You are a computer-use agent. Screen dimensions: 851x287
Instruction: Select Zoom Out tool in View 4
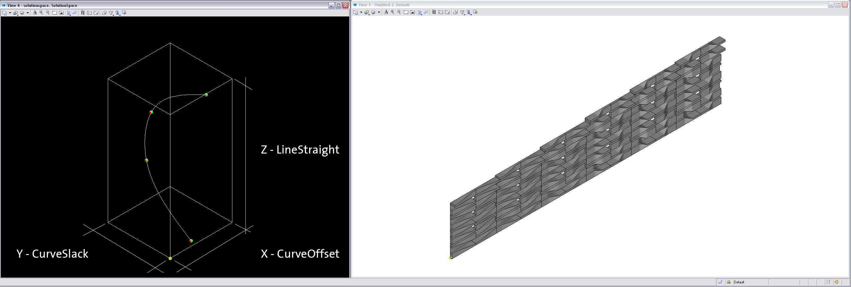[x=48, y=13]
